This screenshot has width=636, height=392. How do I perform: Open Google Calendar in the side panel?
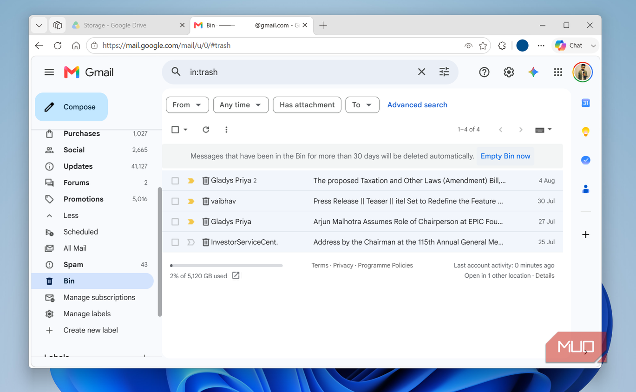click(586, 103)
